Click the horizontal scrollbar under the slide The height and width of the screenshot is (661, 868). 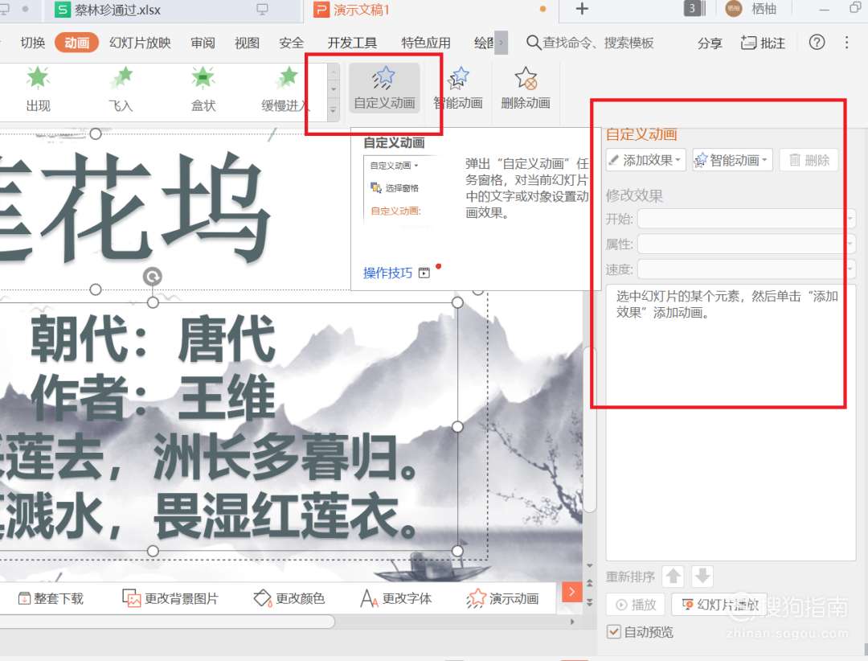(166, 622)
